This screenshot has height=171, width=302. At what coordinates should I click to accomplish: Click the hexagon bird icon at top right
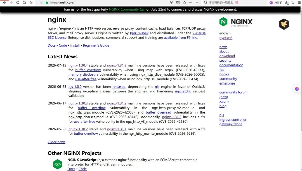pos(284,24)
